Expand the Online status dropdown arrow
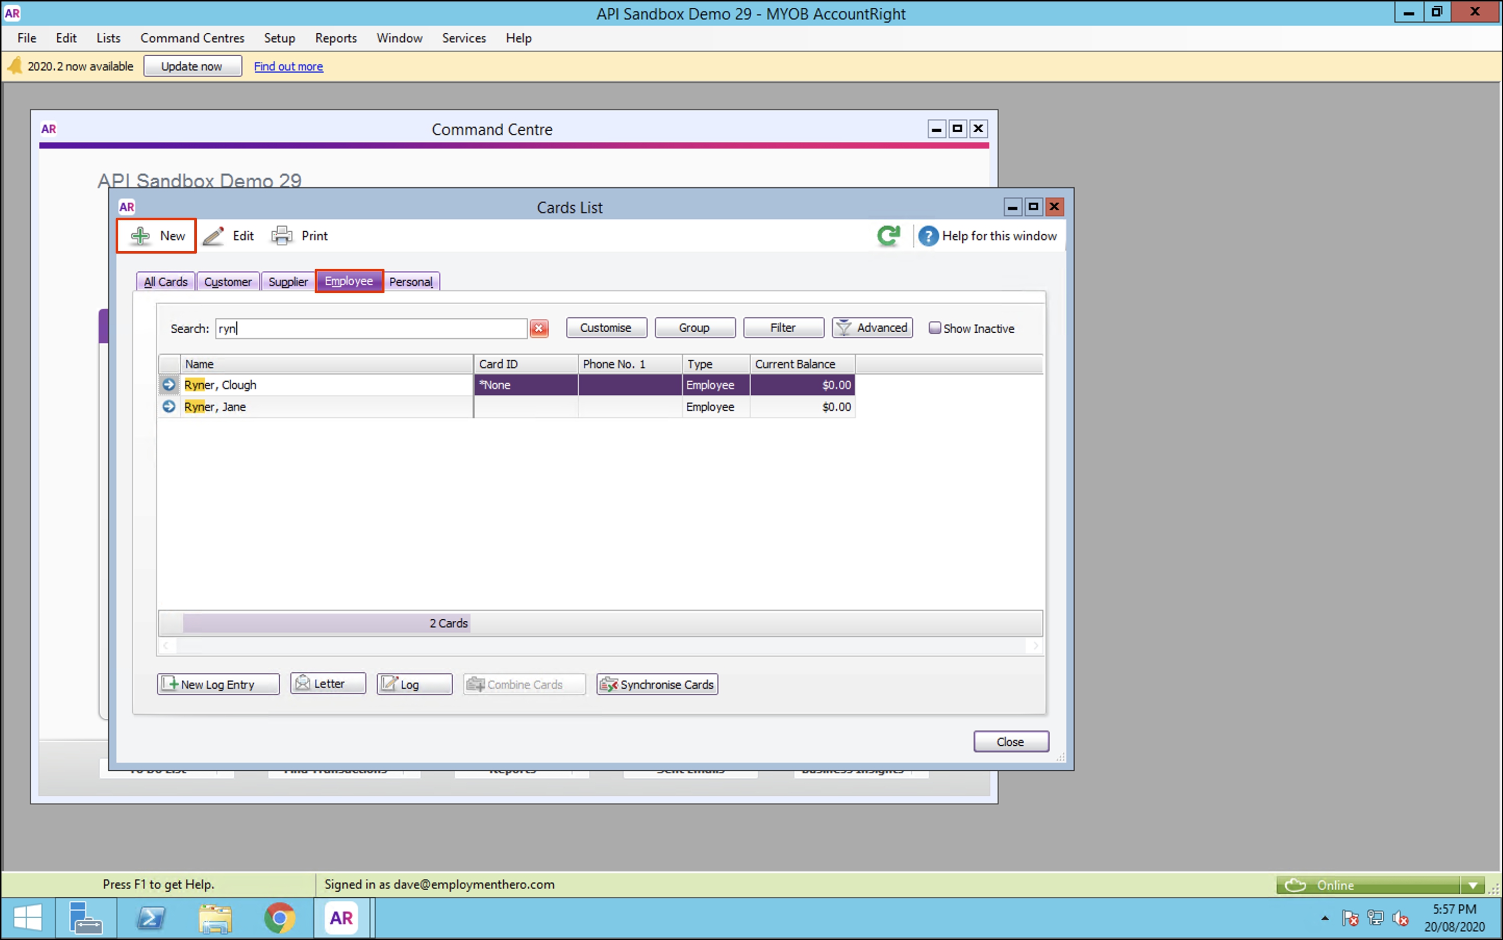Viewport: 1503px width, 940px height. point(1473,885)
